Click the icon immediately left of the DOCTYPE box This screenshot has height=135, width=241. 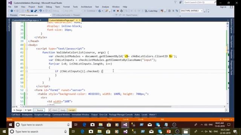(x=177, y=11)
